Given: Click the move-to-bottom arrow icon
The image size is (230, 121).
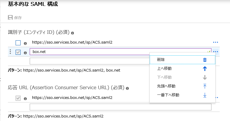Looking at the screenshot, I should 205,95.
